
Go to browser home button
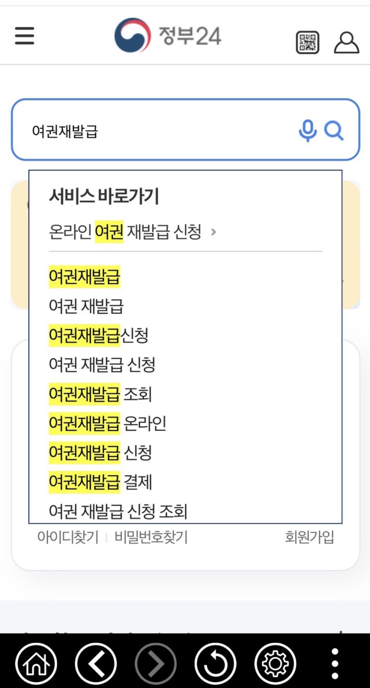(36, 664)
